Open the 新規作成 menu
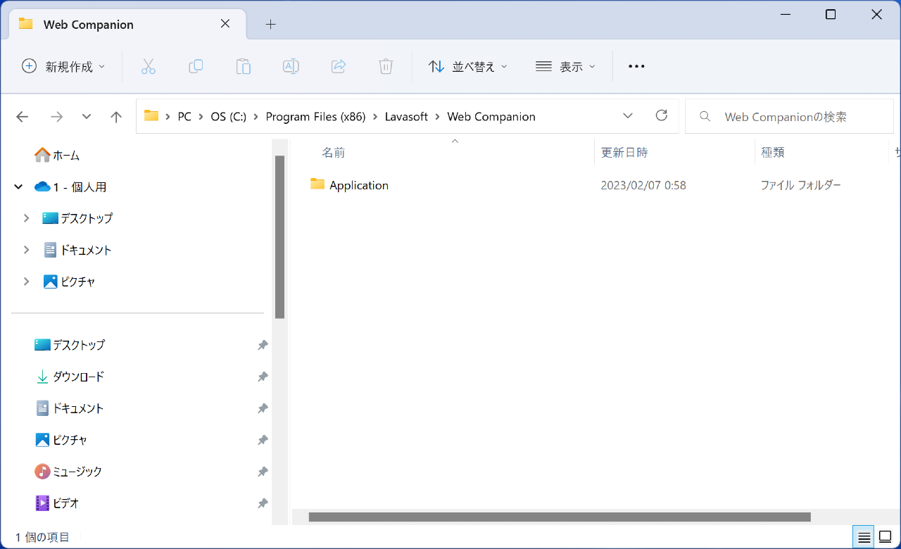This screenshot has width=901, height=549. pyautogui.click(x=63, y=67)
